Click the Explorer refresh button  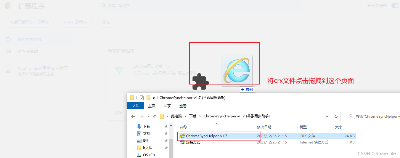[336, 116]
